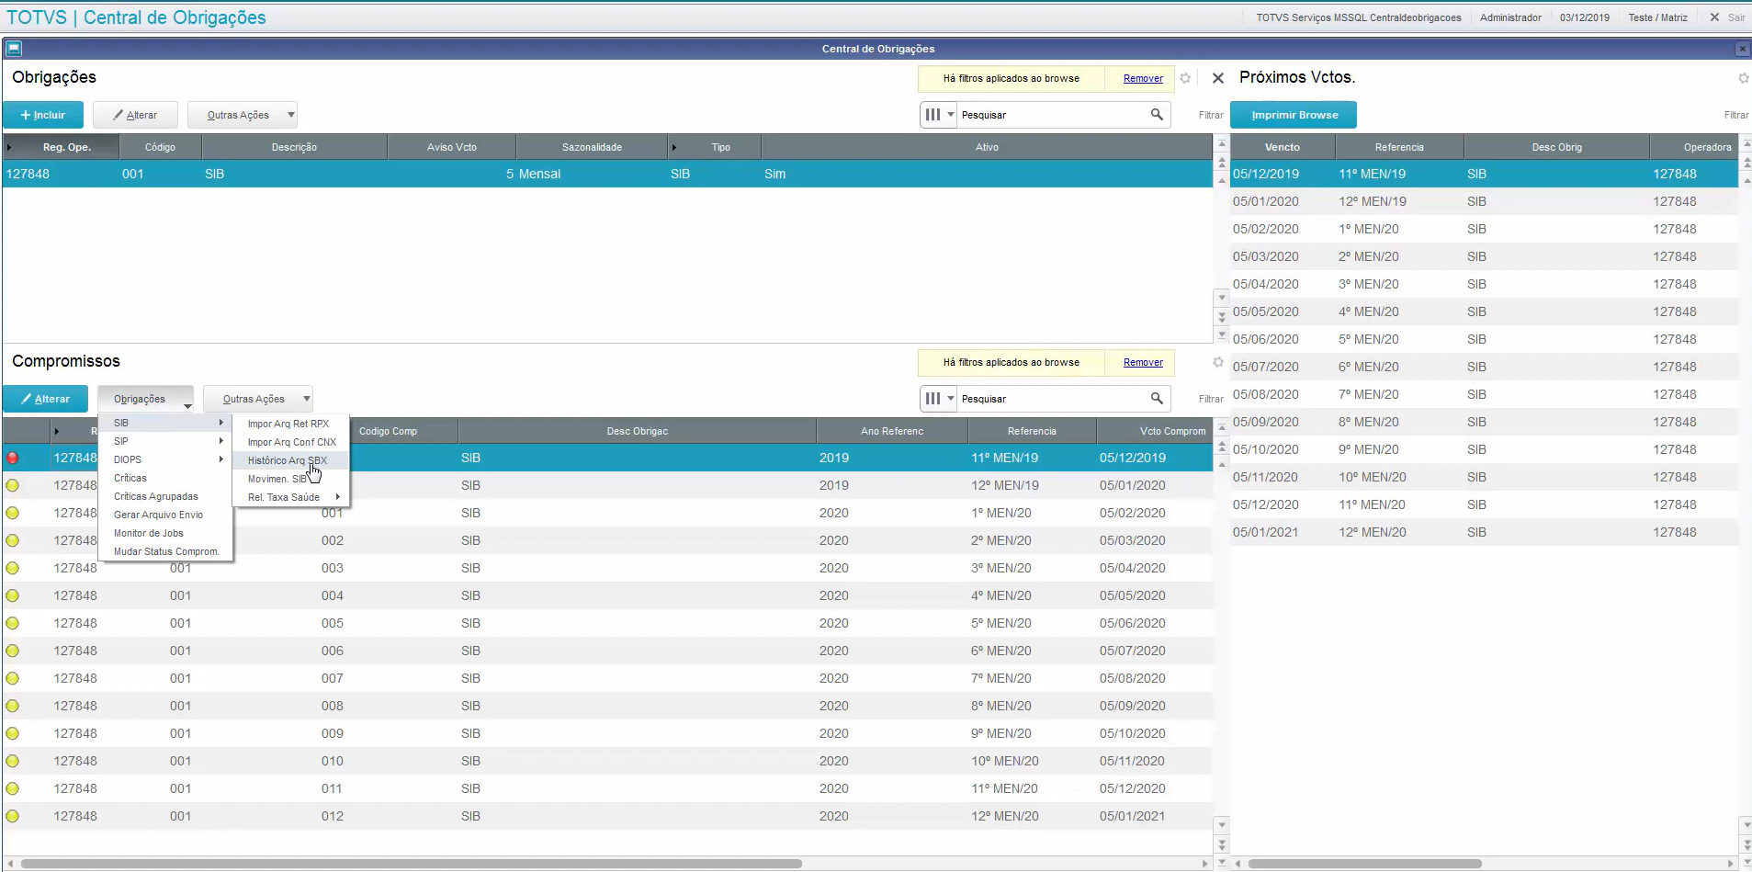Open Compromissos browse settings gear icon
This screenshot has width=1752, height=872.
coord(1218,362)
